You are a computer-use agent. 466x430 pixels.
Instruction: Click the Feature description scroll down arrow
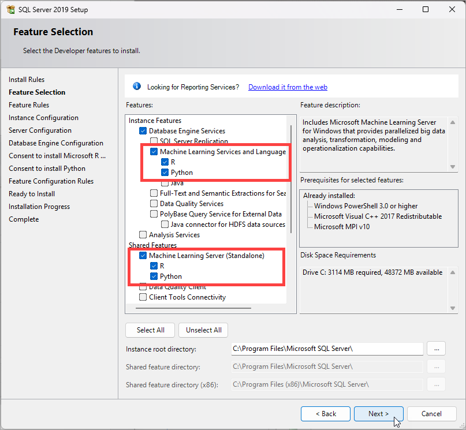pyautogui.click(x=453, y=167)
